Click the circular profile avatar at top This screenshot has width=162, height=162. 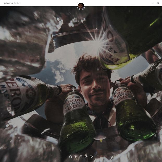click(81, 6)
